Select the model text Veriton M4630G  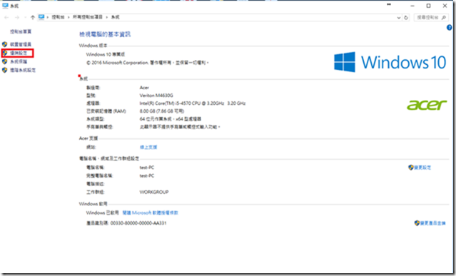point(156,96)
